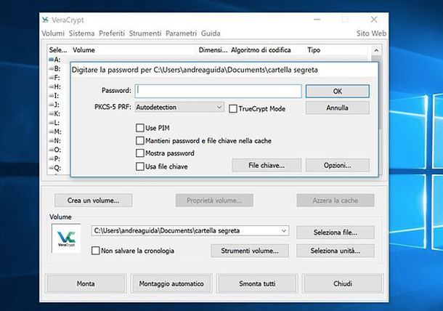Open the Strumenti menu

(145, 33)
